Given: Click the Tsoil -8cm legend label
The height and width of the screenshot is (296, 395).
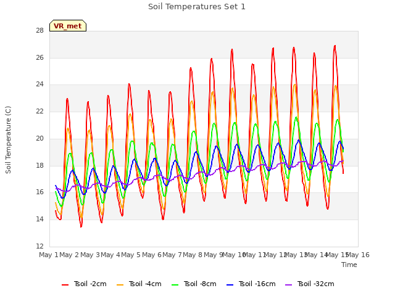Looking at the screenshot, I should click(200, 284).
